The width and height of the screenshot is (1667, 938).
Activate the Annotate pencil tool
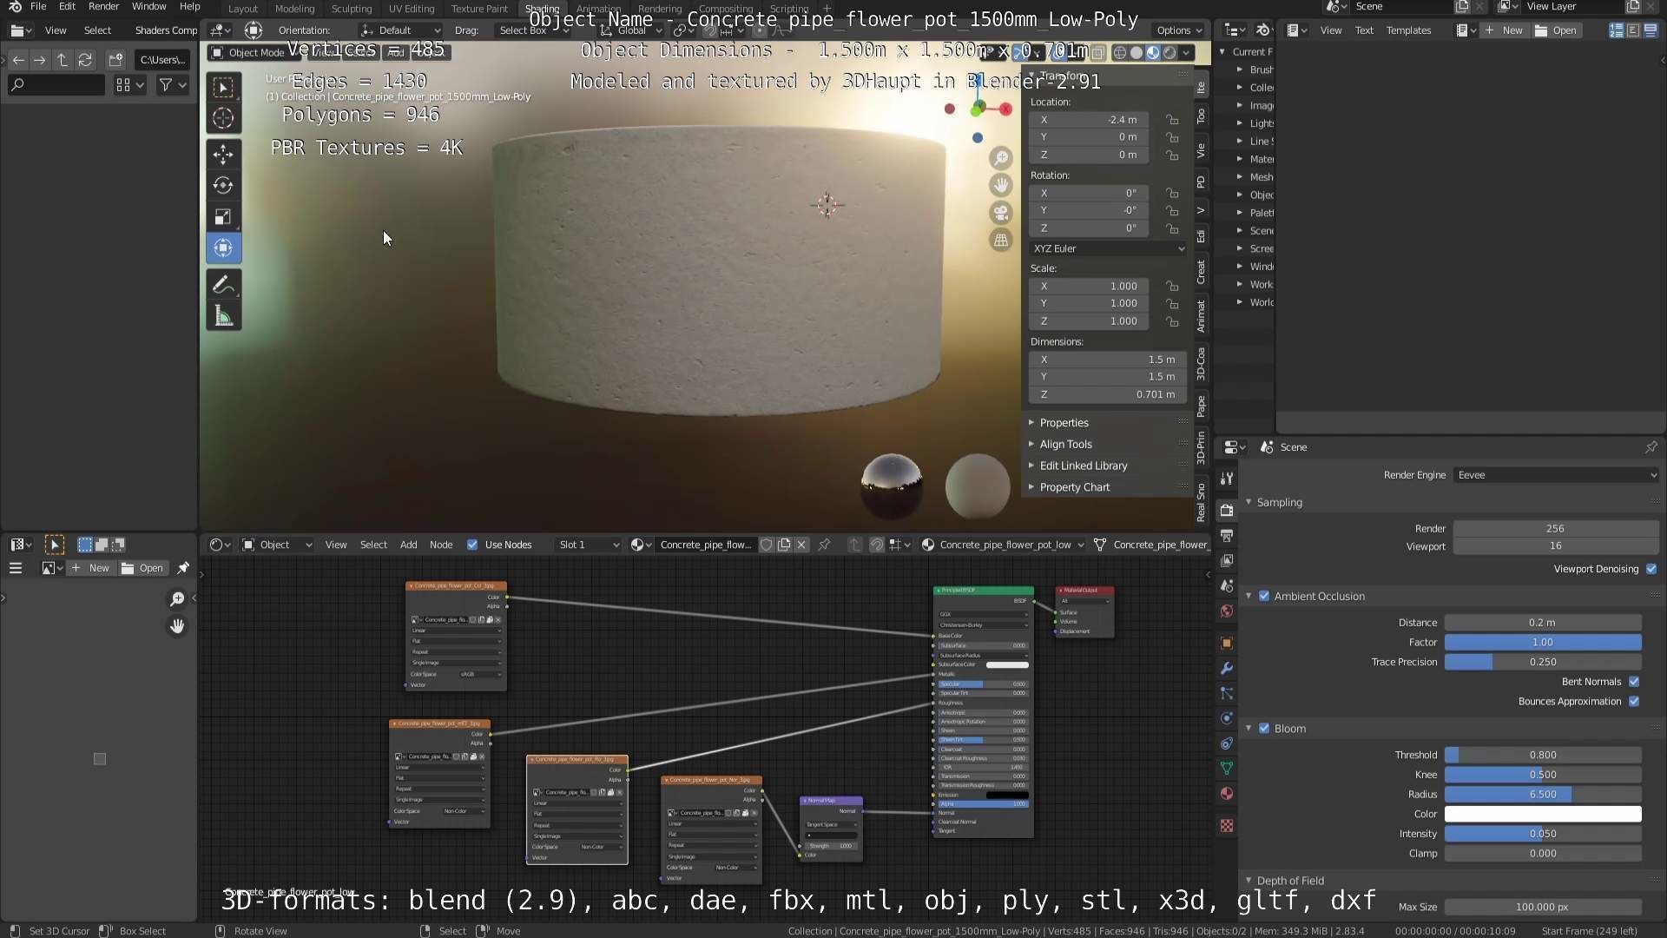(x=223, y=285)
